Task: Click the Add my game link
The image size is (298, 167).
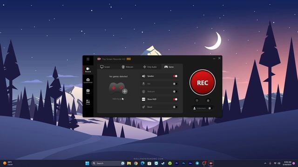Action: (118, 99)
